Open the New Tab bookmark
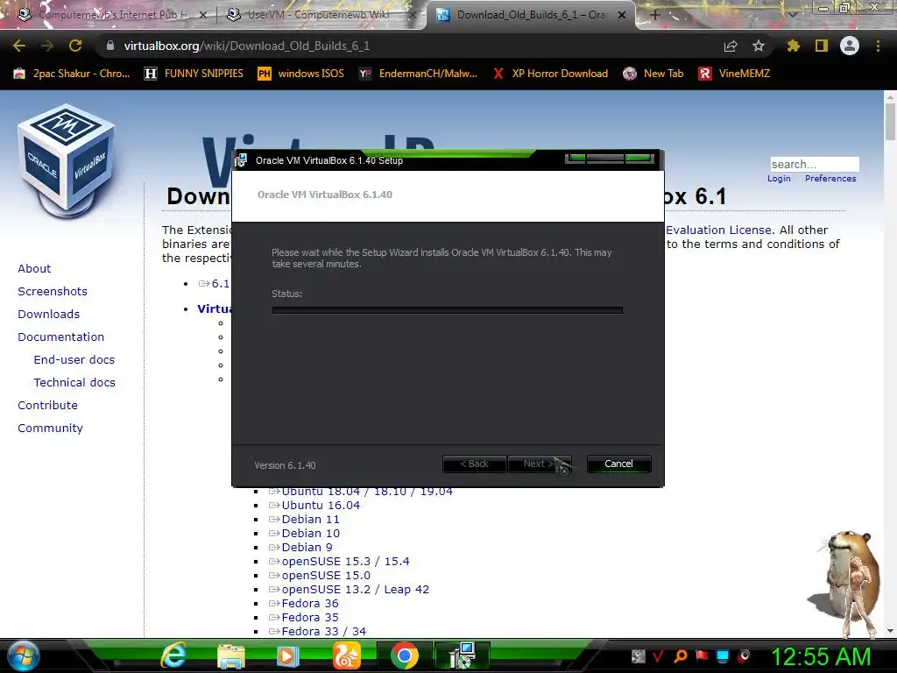Viewport: 897px width, 673px height. (x=653, y=74)
